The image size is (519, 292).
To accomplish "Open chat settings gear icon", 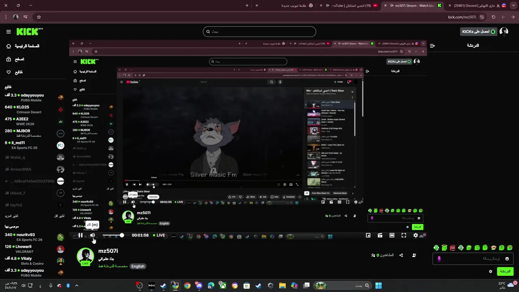I will point(491,271).
